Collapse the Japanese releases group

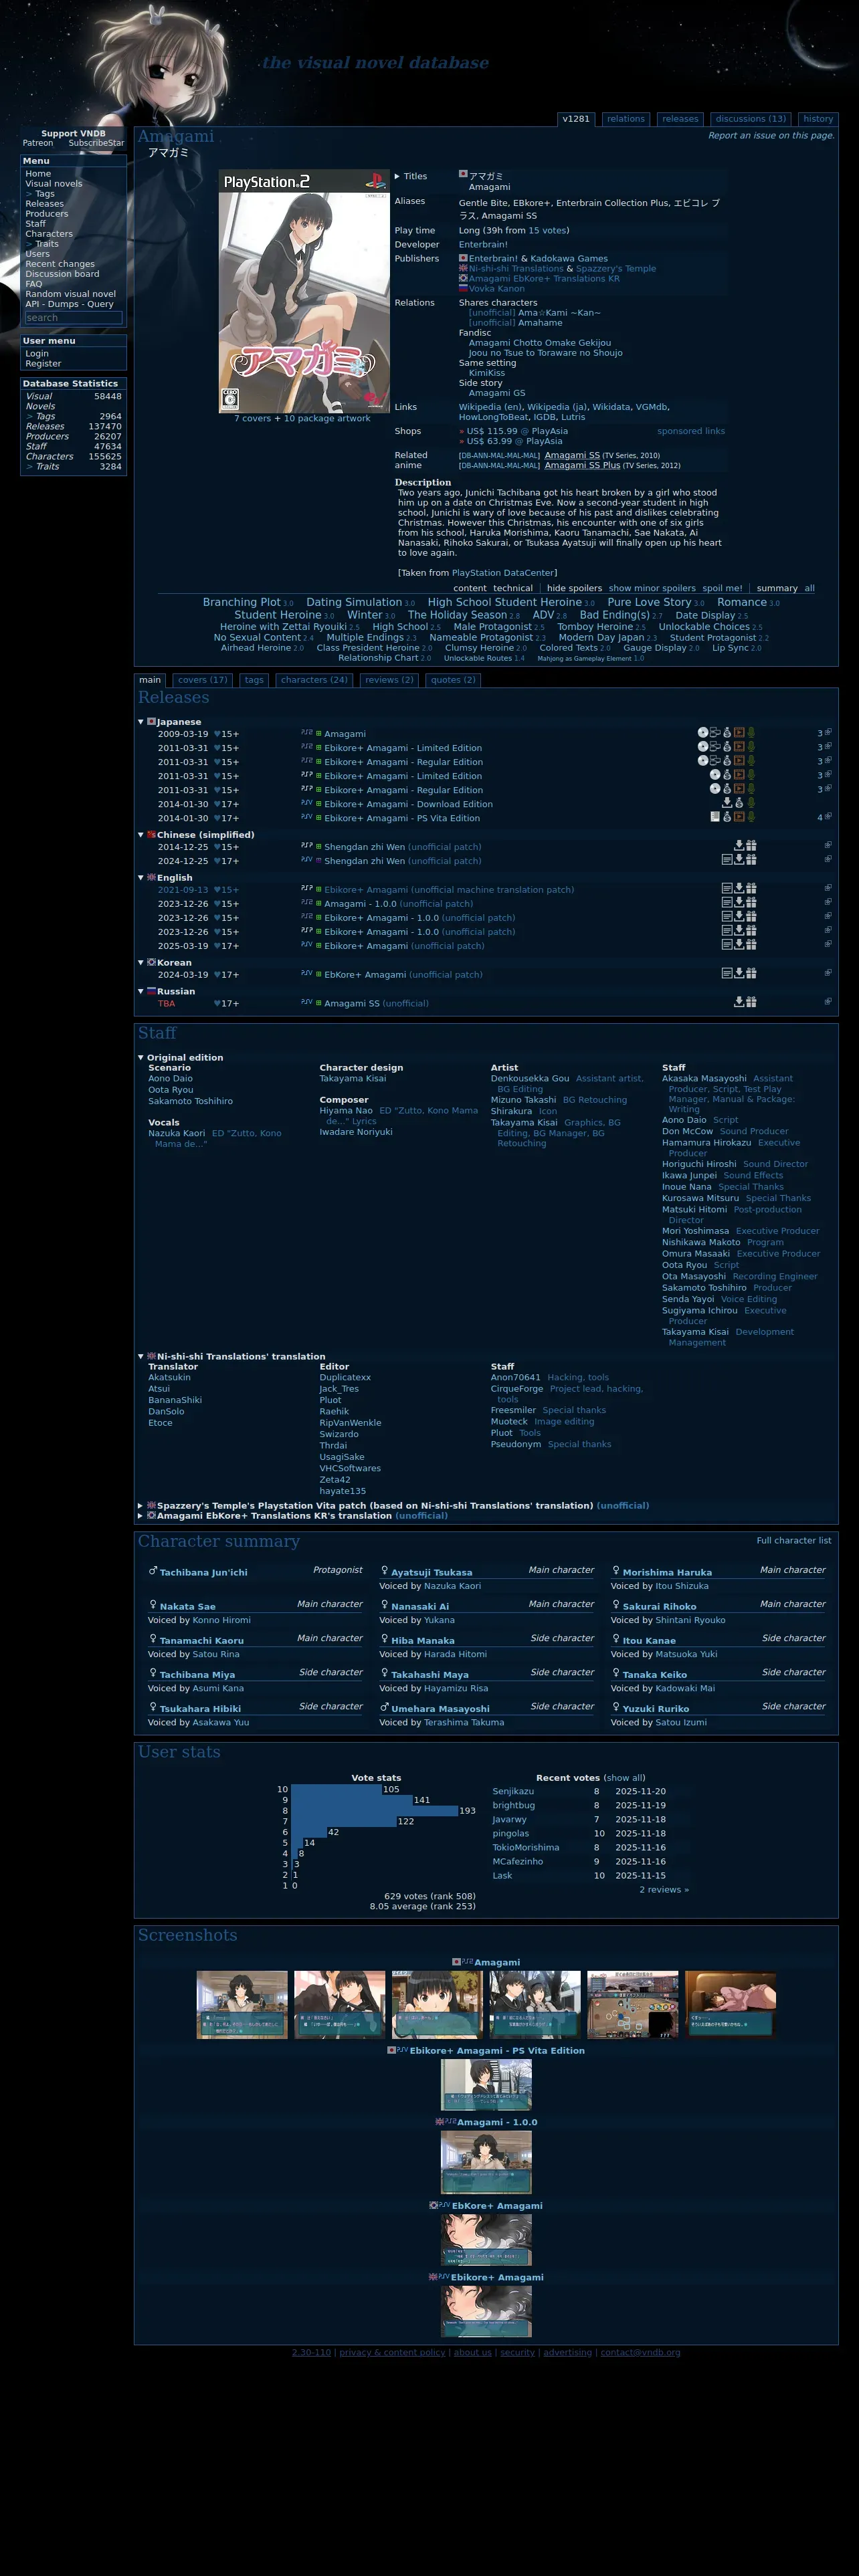point(141,721)
